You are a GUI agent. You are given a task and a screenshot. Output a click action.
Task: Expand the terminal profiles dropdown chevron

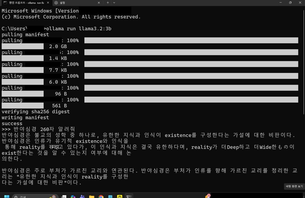click(114, 3)
